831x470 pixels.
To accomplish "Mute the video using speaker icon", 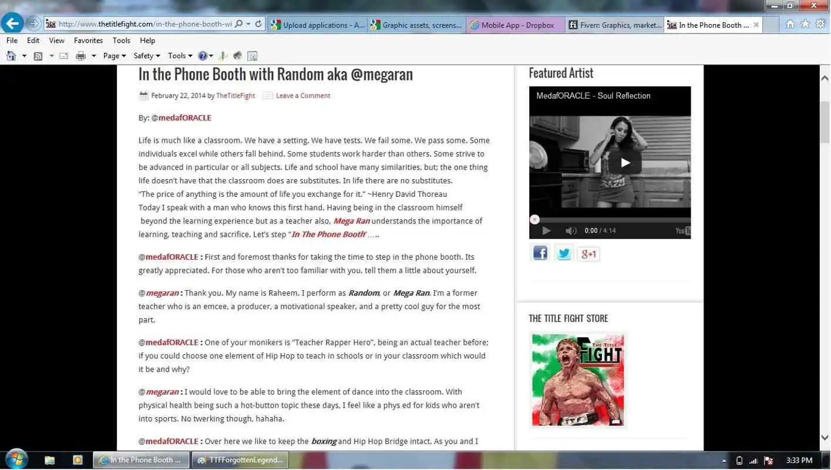I will [570, 231].
